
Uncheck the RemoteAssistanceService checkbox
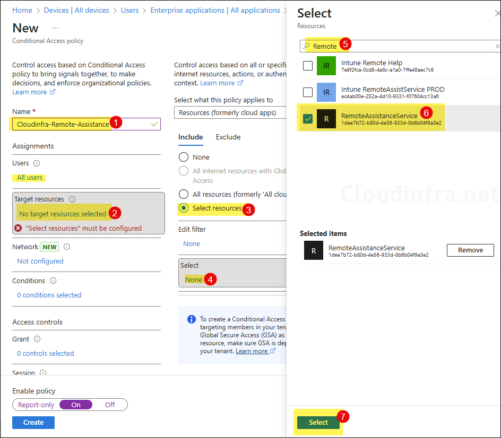coord(308,119)
